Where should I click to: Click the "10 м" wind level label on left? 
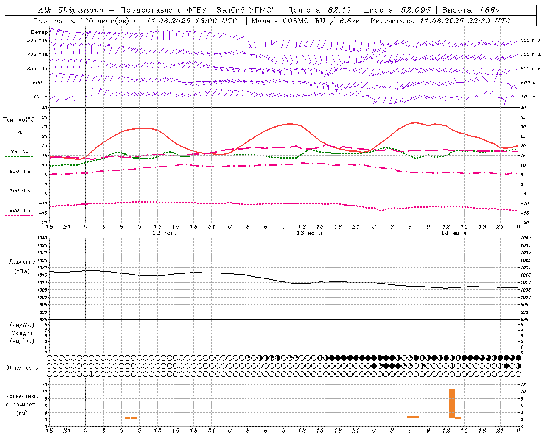pos(40,97)
